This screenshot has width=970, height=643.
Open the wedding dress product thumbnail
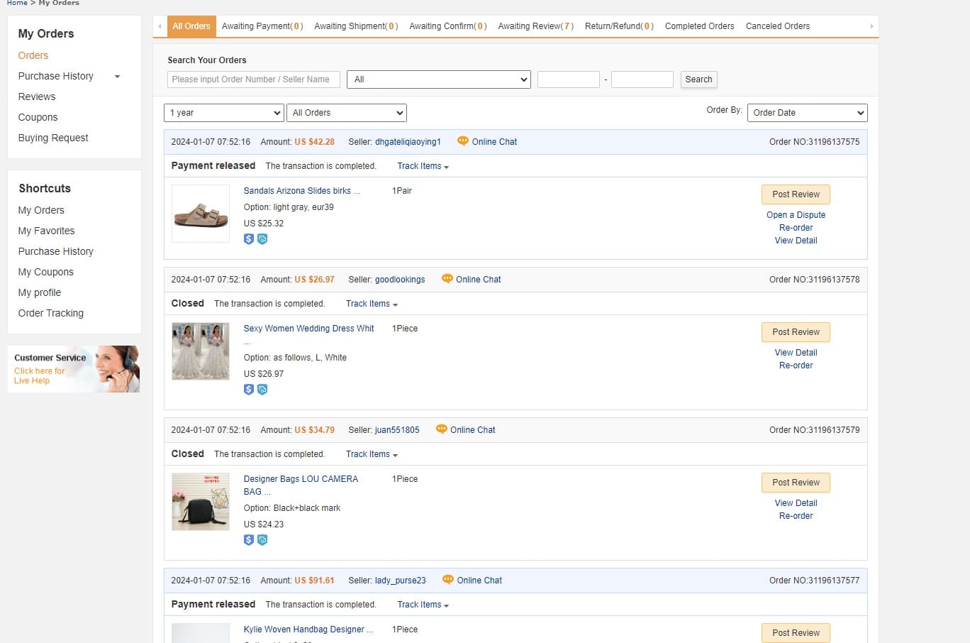coord(201,351)
